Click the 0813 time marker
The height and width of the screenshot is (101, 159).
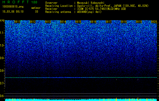coord(48,22)
